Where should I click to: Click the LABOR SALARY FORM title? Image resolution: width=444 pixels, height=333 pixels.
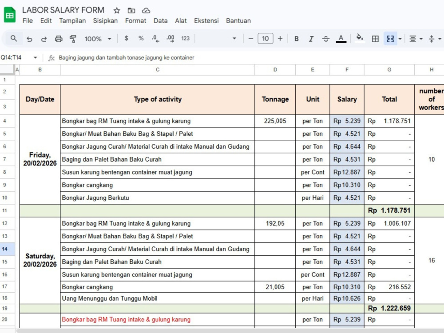click(63, 10)
